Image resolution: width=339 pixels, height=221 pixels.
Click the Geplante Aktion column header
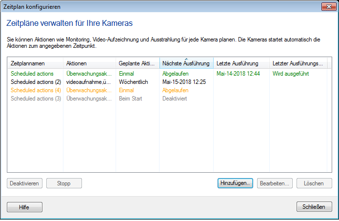click(138, 63)
